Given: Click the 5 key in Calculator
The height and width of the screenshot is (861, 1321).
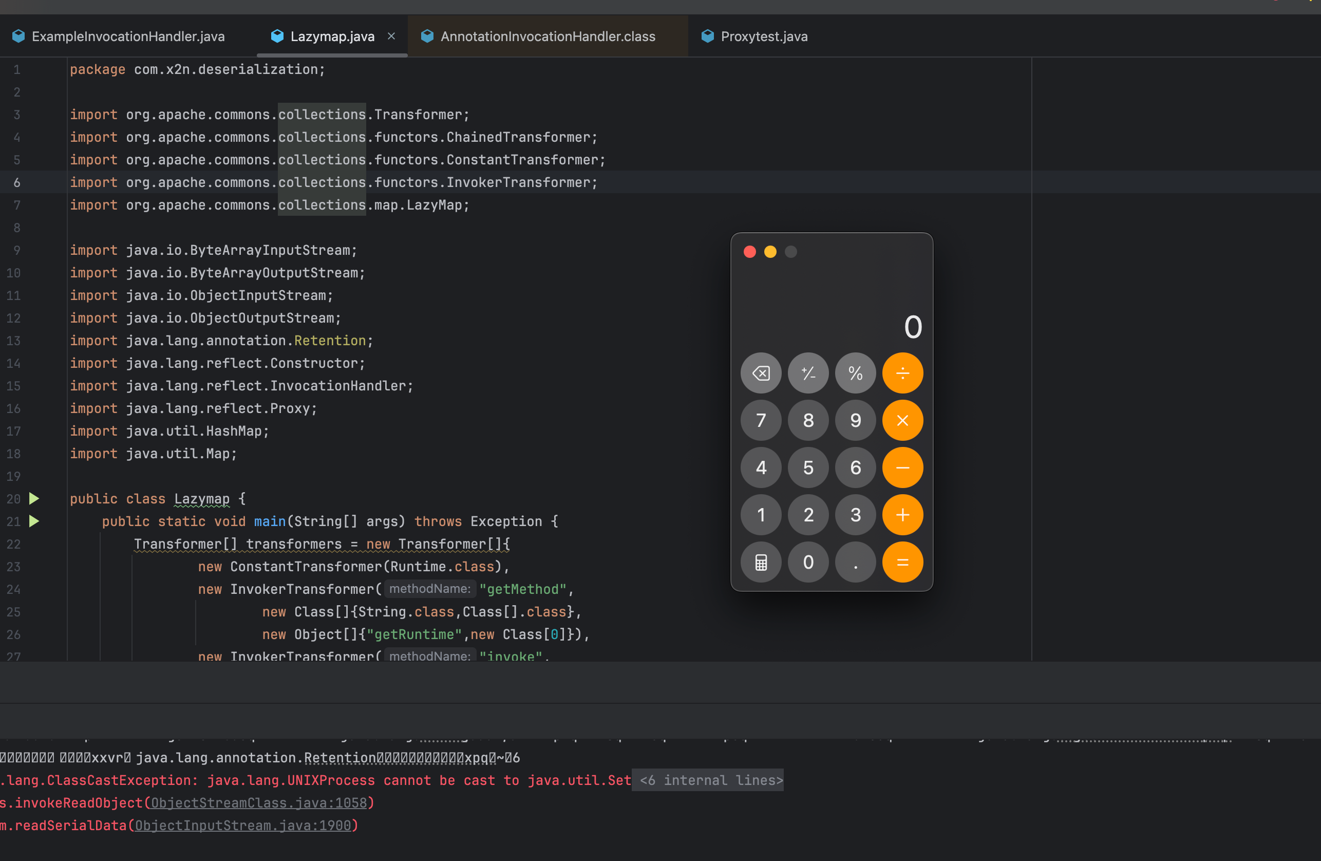Looking at the screenshot, I should pyautogui.click(x=808, y=467).
